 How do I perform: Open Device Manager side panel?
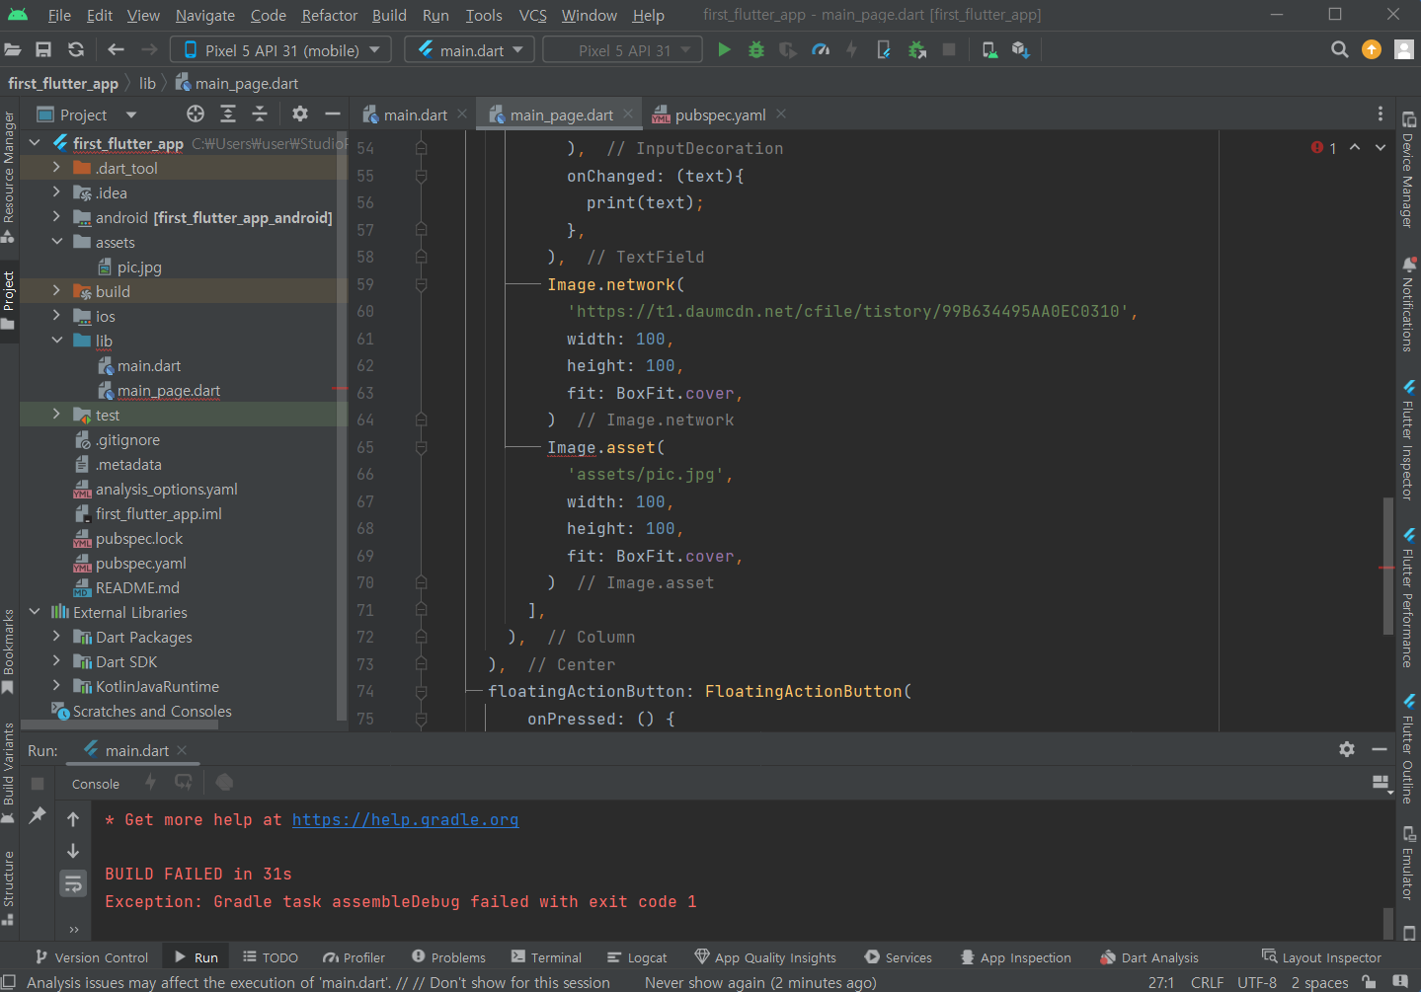[x=1408, y=170]
